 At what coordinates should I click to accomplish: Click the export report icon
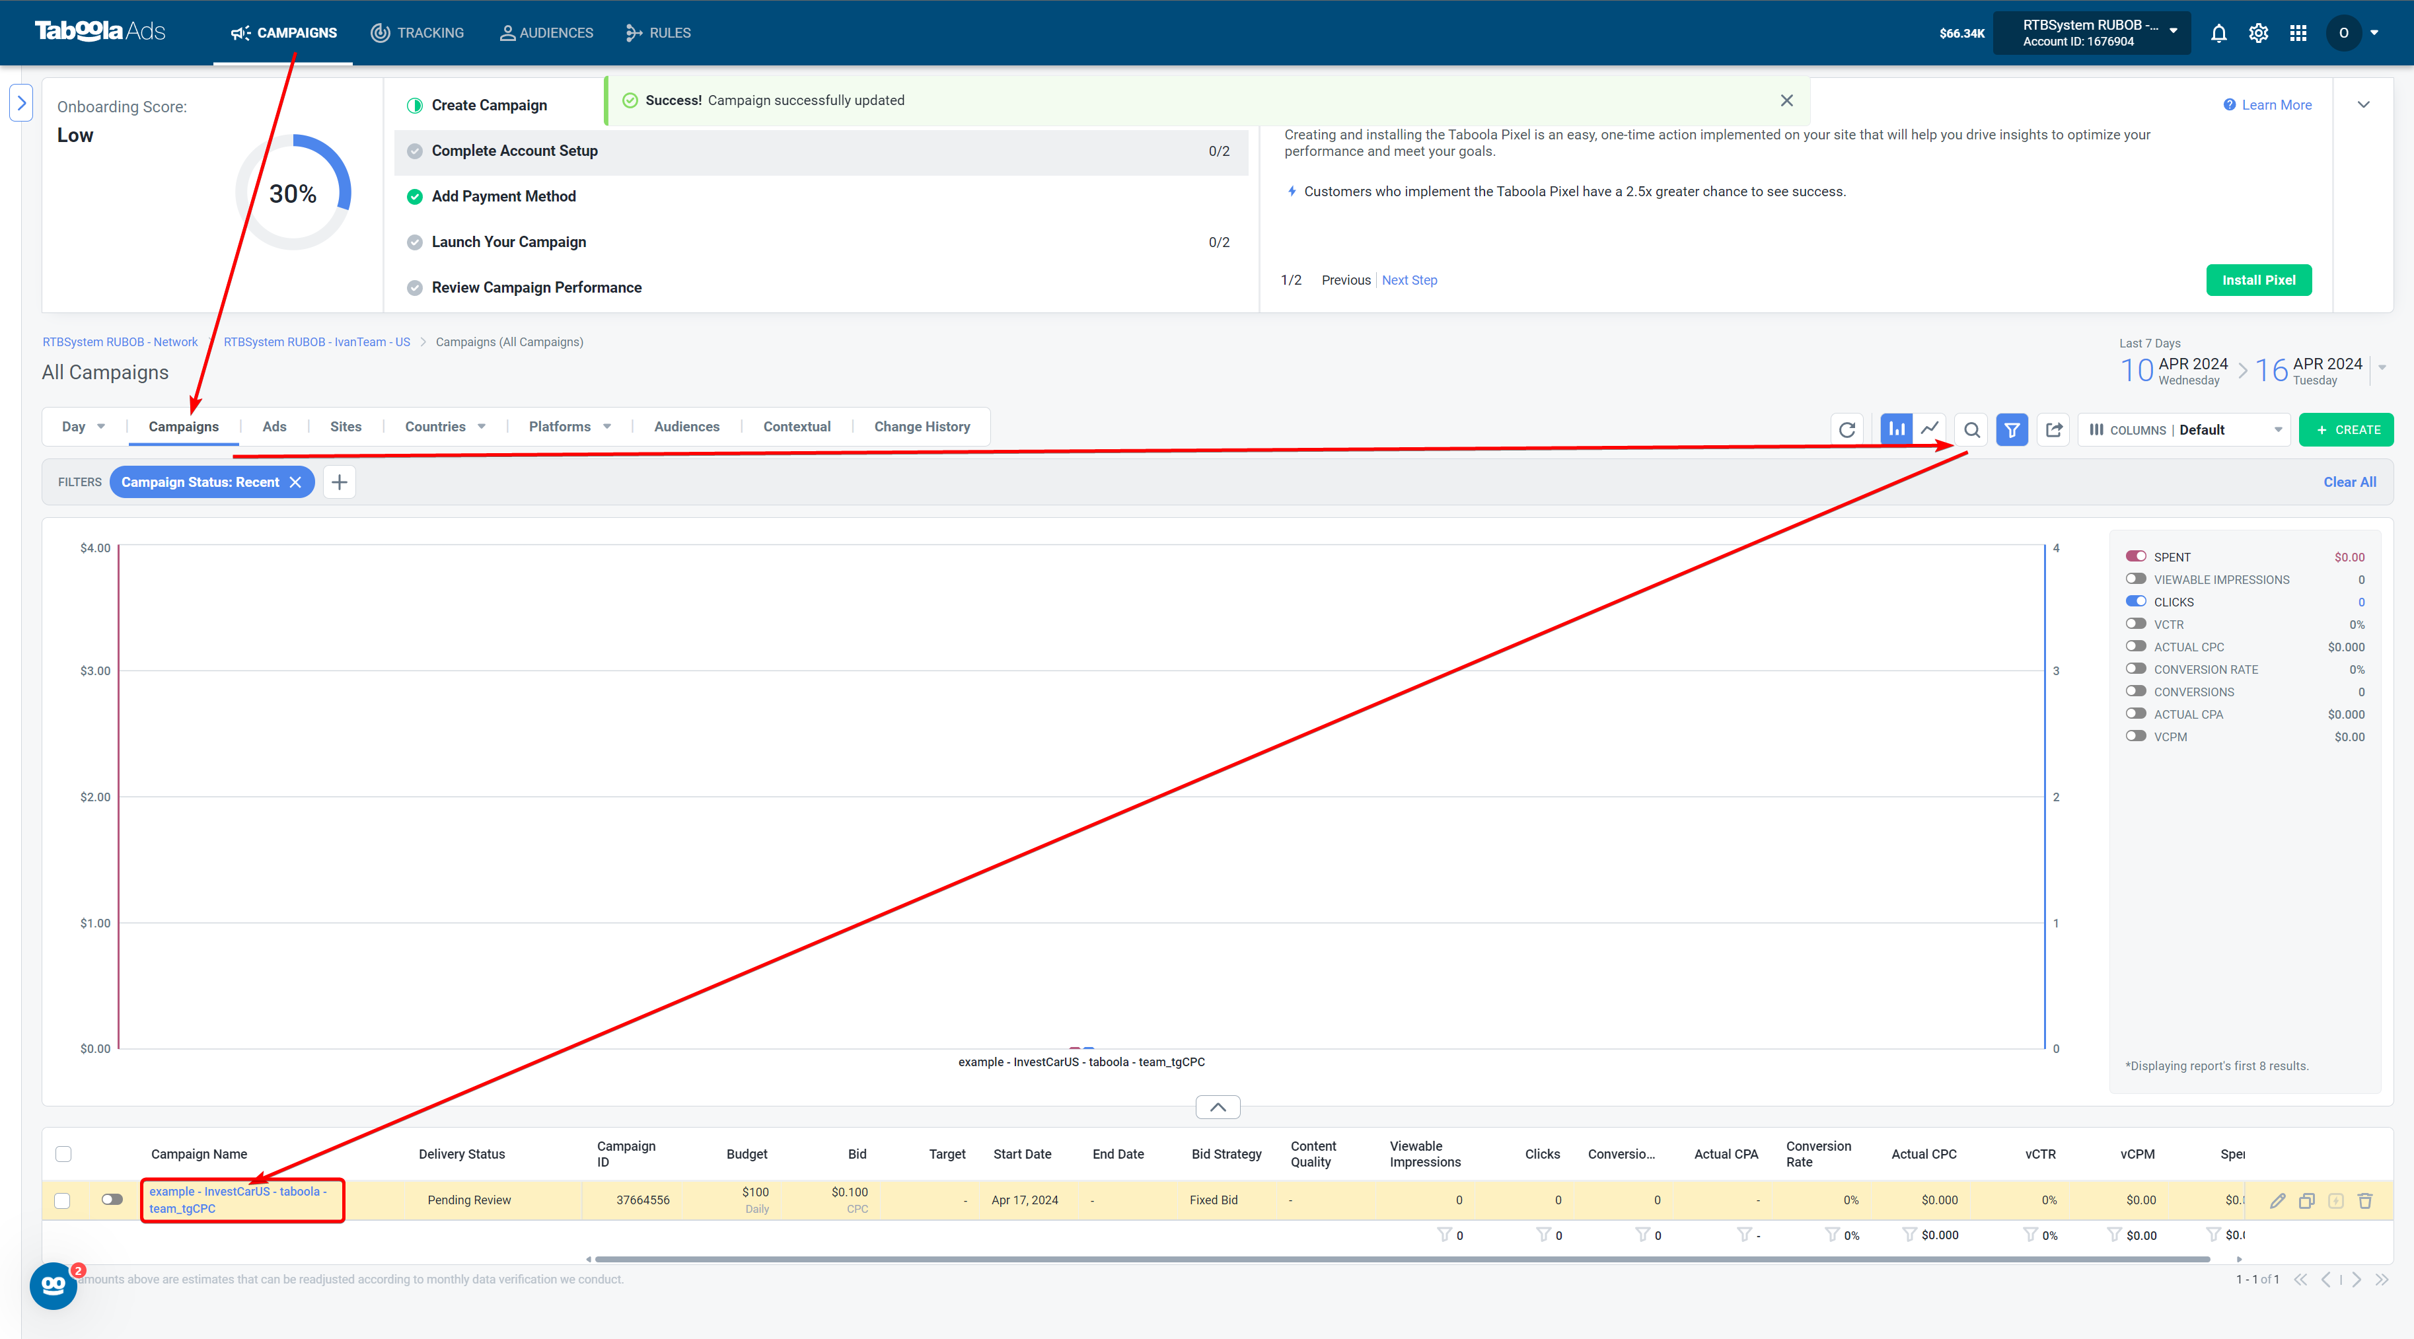2053,430
